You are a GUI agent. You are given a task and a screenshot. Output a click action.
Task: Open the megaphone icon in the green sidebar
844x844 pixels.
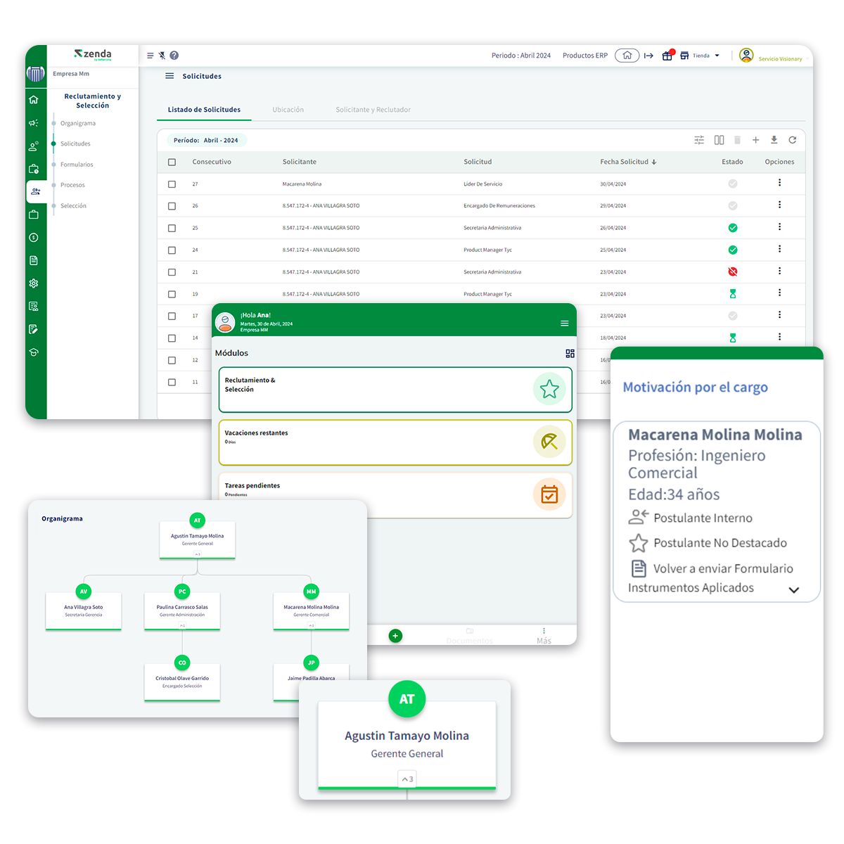(34, 123)
